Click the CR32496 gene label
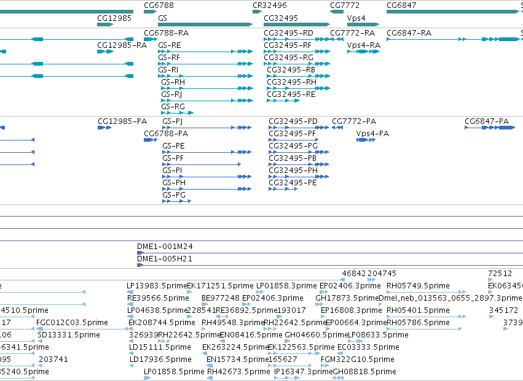Screen dimensions: 523x381 point(270,6)
